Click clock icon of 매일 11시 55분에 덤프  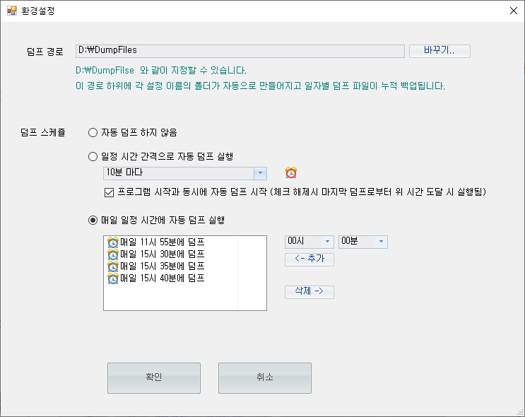coord(113,242)
